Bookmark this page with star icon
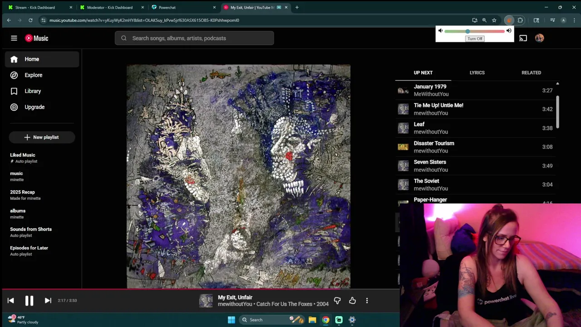This screenshot has height=327, width=581. click(494, 20)
